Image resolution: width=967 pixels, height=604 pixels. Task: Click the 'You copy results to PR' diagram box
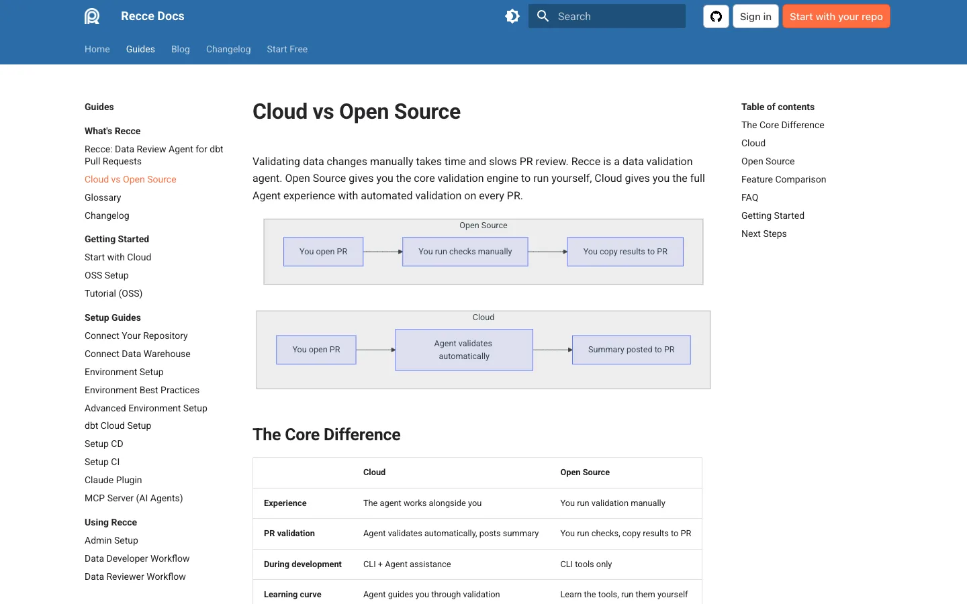(x=625, y=252)
